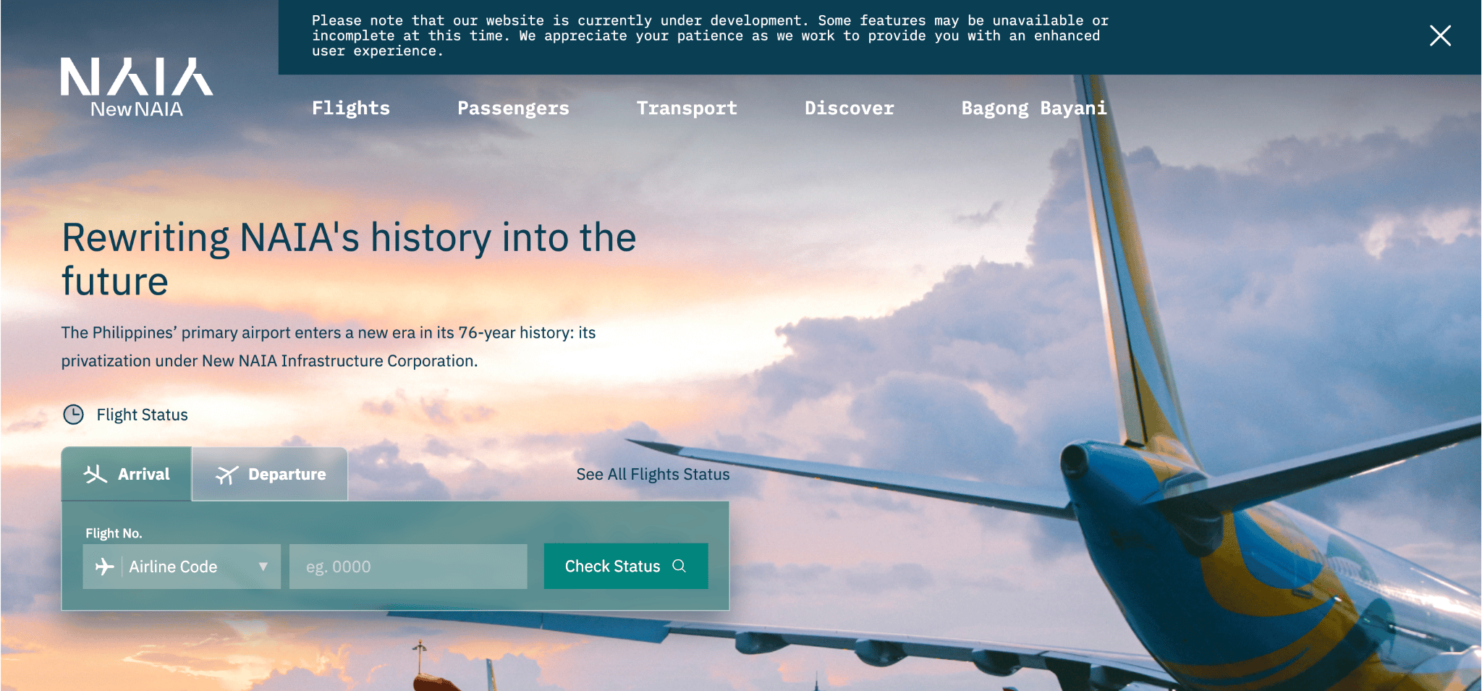1482x691 pixels.
Task: Click the New NAIA logo
Action: pyautogui.click(x=137, y=88)
